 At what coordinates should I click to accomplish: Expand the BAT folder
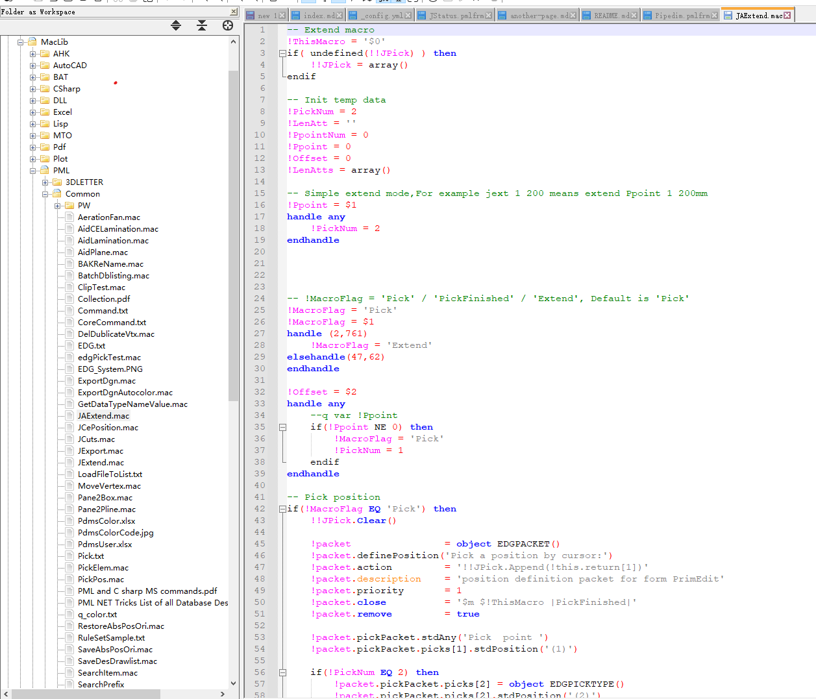coord(33,77)
